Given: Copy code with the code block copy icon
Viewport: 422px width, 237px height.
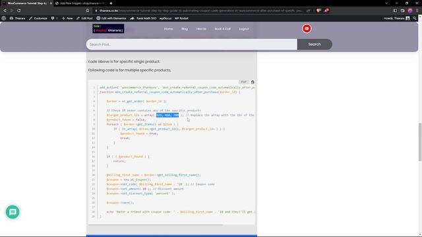Looking at the screenshot, I should point(253,82).
